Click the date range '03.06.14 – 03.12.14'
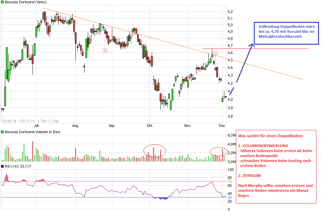 (18, 121)
